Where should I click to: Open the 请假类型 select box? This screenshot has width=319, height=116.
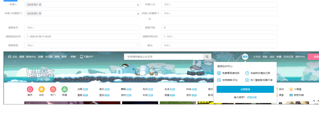click(x=82, y=45)
